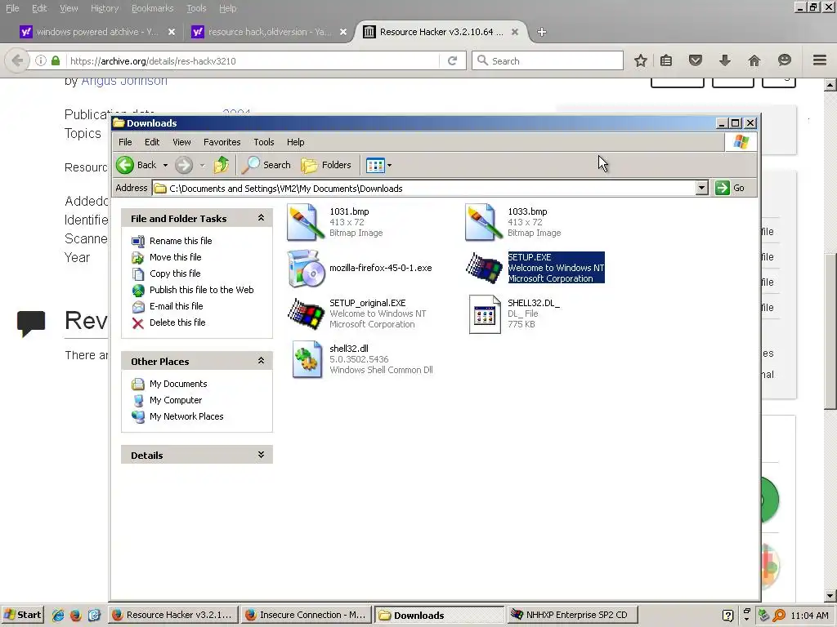
Task: Select the shell32.dll file icon
Action: coord(307,359)
